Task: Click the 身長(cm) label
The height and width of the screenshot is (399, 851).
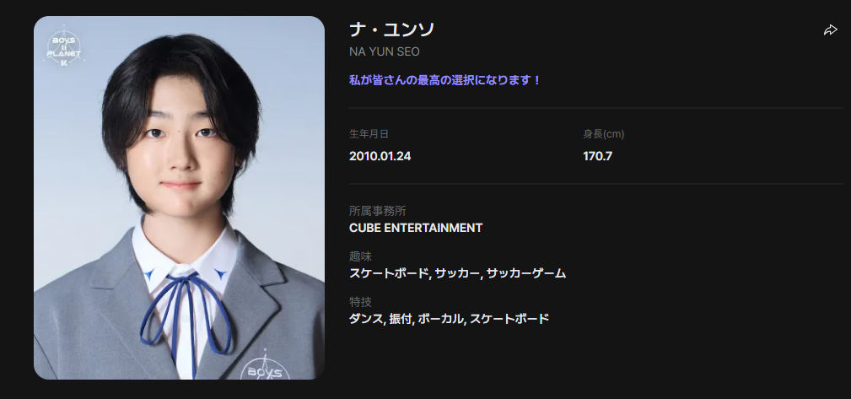Action: click(x=604, y=134)
